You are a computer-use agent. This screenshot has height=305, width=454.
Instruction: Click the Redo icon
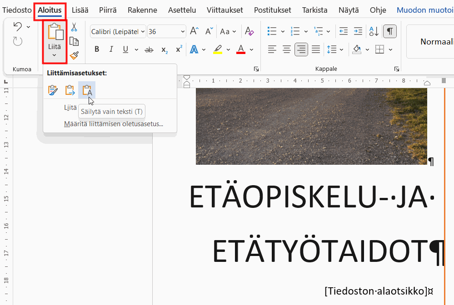17,41
